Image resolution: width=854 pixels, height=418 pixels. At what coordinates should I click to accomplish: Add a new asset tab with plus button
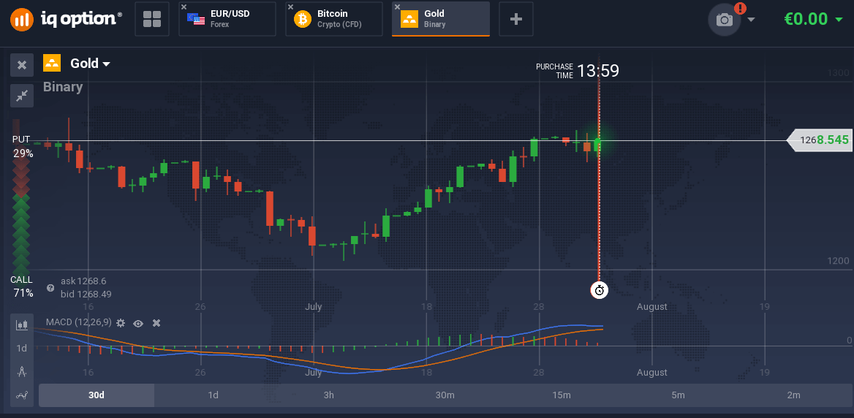coord(515,19)
